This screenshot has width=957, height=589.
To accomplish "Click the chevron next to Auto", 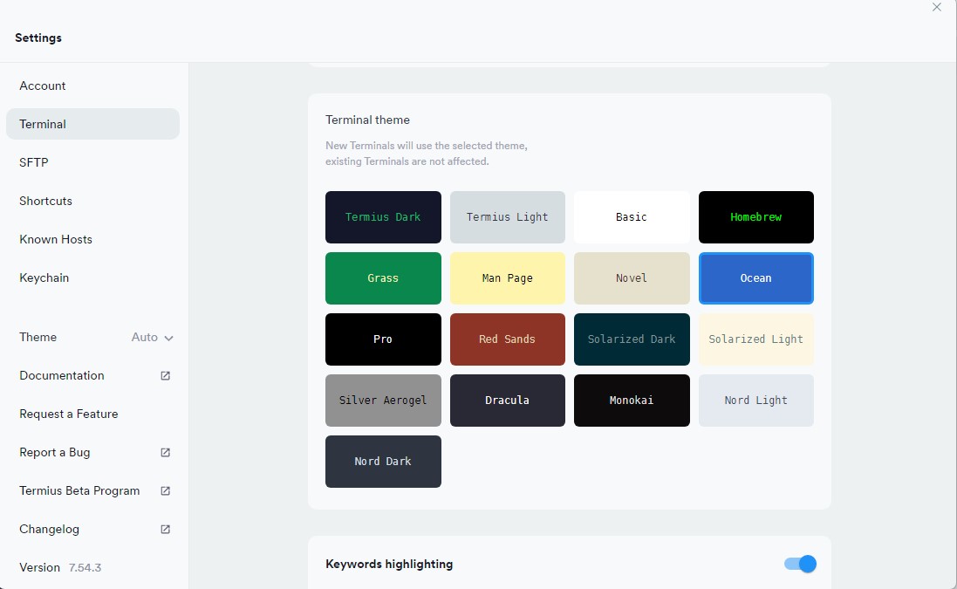I will (x=169, y=339).
